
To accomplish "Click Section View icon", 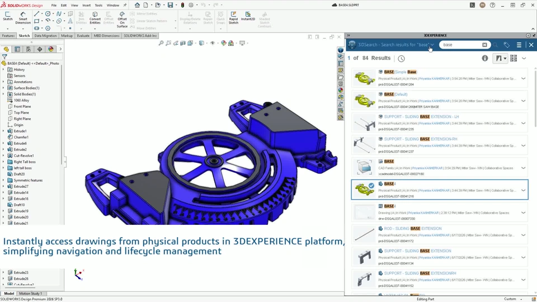I will (x=183, y=43).
